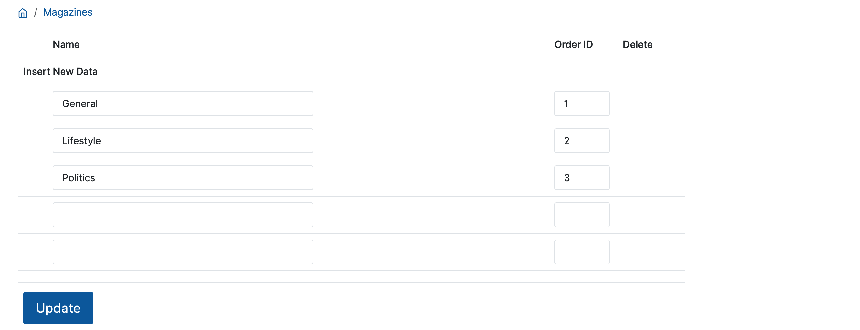The height and width of the screenshot is (330, 860).
Task: Select the Order ID field containing 2
Action: 581,141
